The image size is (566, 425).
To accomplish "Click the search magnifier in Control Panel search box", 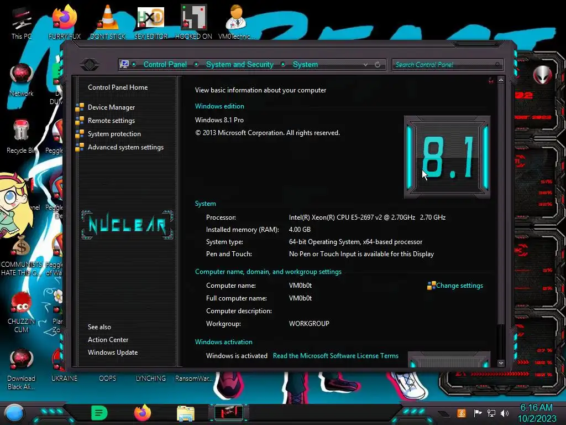I will point(497,65).
